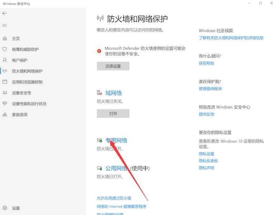Maximize the Windows 安全中心 window
This screenshot has width=276, height=215.
260,3
